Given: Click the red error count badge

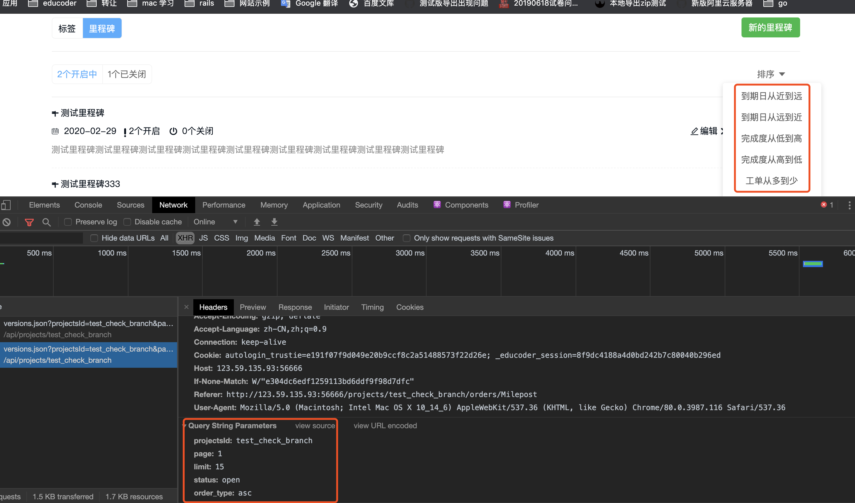Looking at the screenshot, I should click(x=827, y=205).
